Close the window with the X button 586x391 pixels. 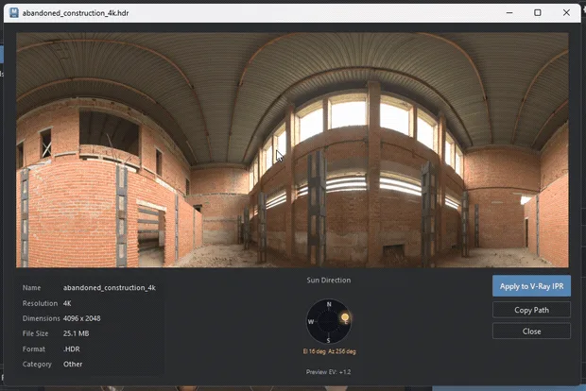566,12
